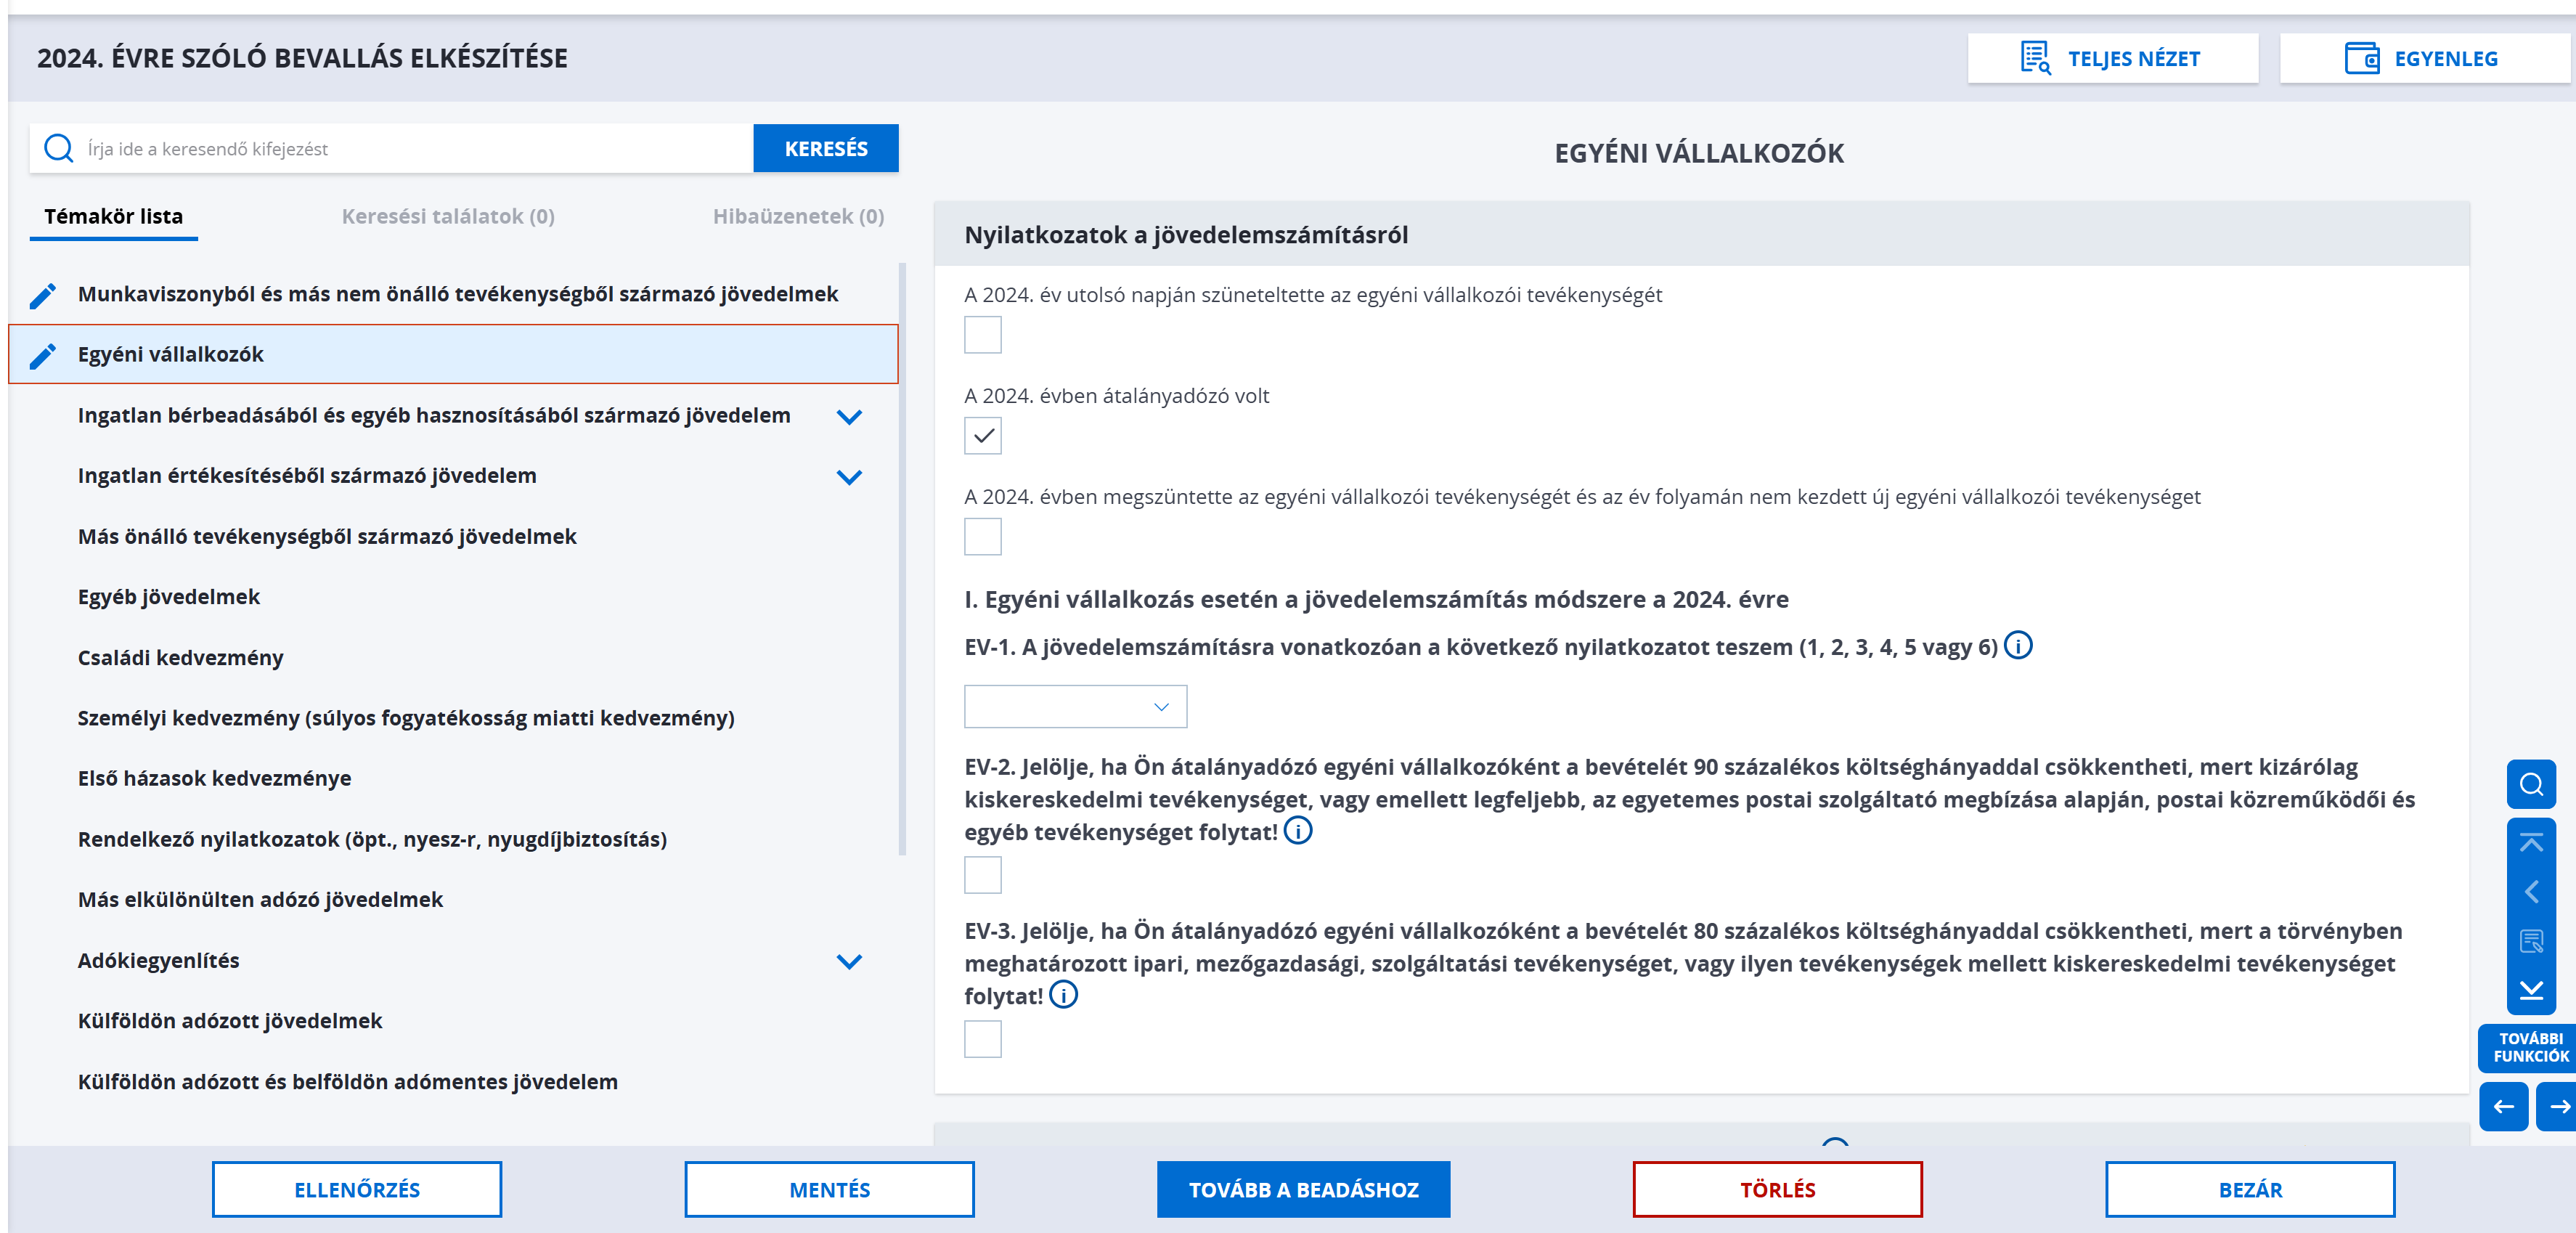
Task: Select Ingatlan bérbeadásából származó jövedelem topic text
Action: coord(434,415)
